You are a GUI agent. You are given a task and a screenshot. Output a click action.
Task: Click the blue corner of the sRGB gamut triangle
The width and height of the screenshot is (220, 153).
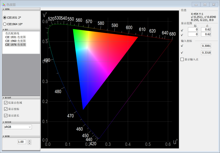pos(83,109)
